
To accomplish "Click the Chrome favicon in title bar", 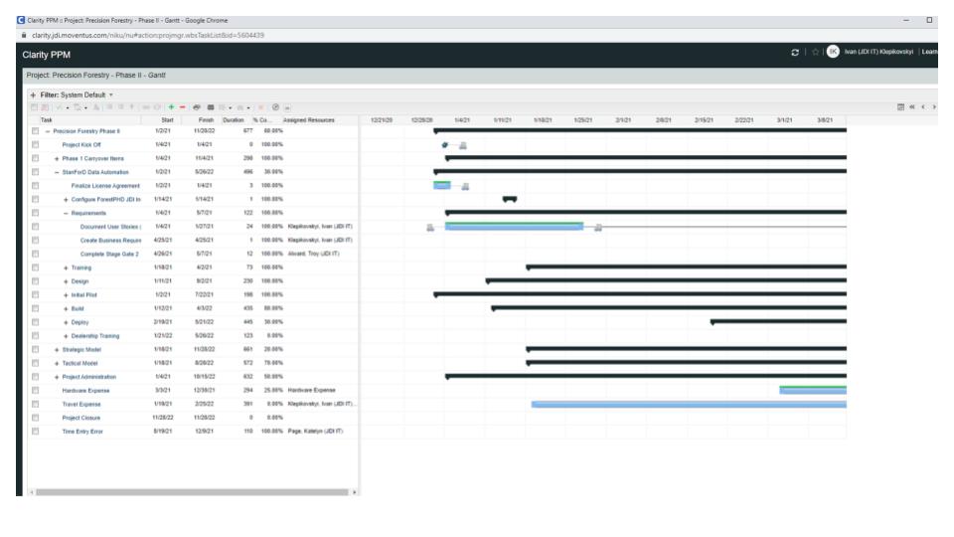I will [21, 20].
